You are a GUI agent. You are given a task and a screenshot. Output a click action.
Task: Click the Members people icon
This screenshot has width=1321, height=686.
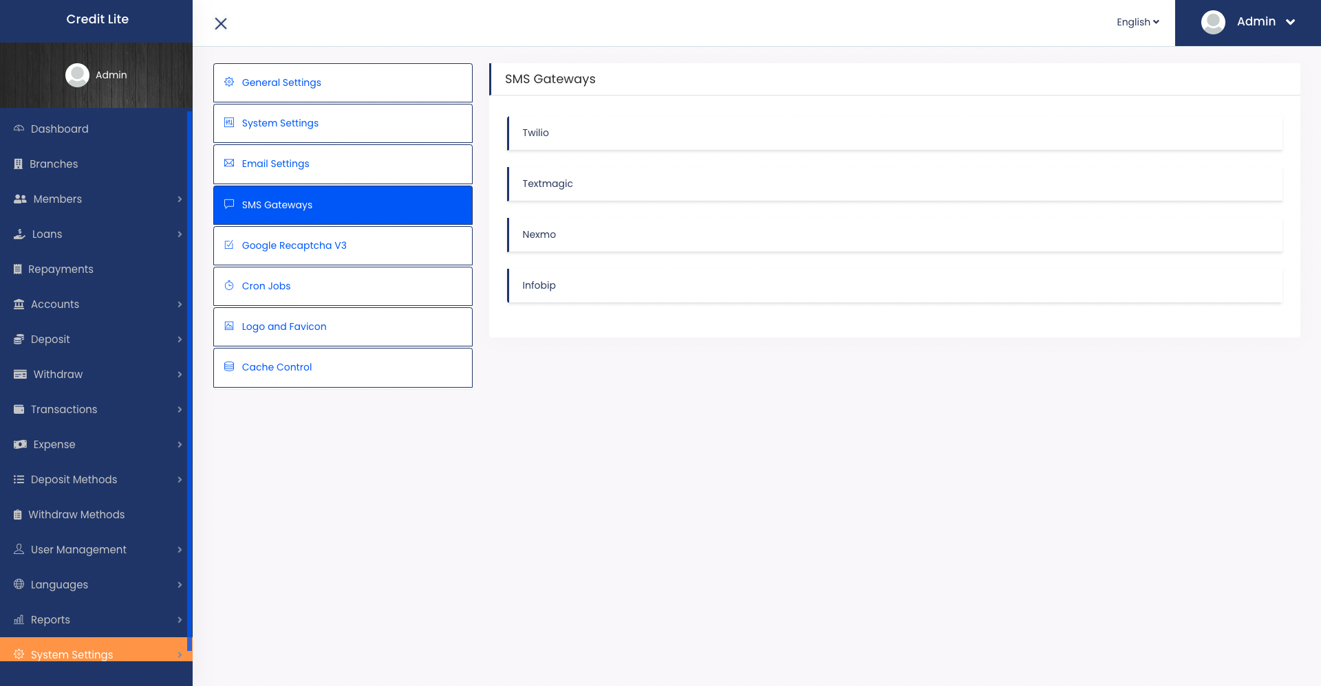[20, 199]
